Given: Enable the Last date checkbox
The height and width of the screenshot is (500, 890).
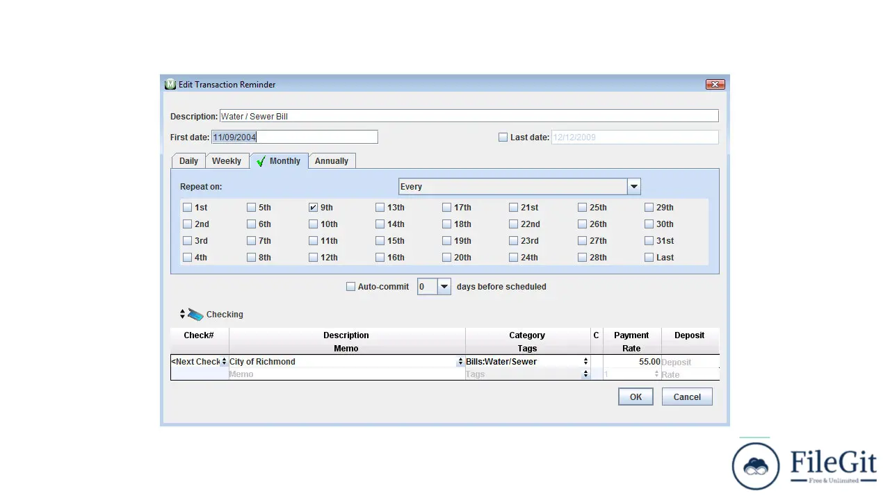Looking at the screenshot, I should tap(503, 137).
